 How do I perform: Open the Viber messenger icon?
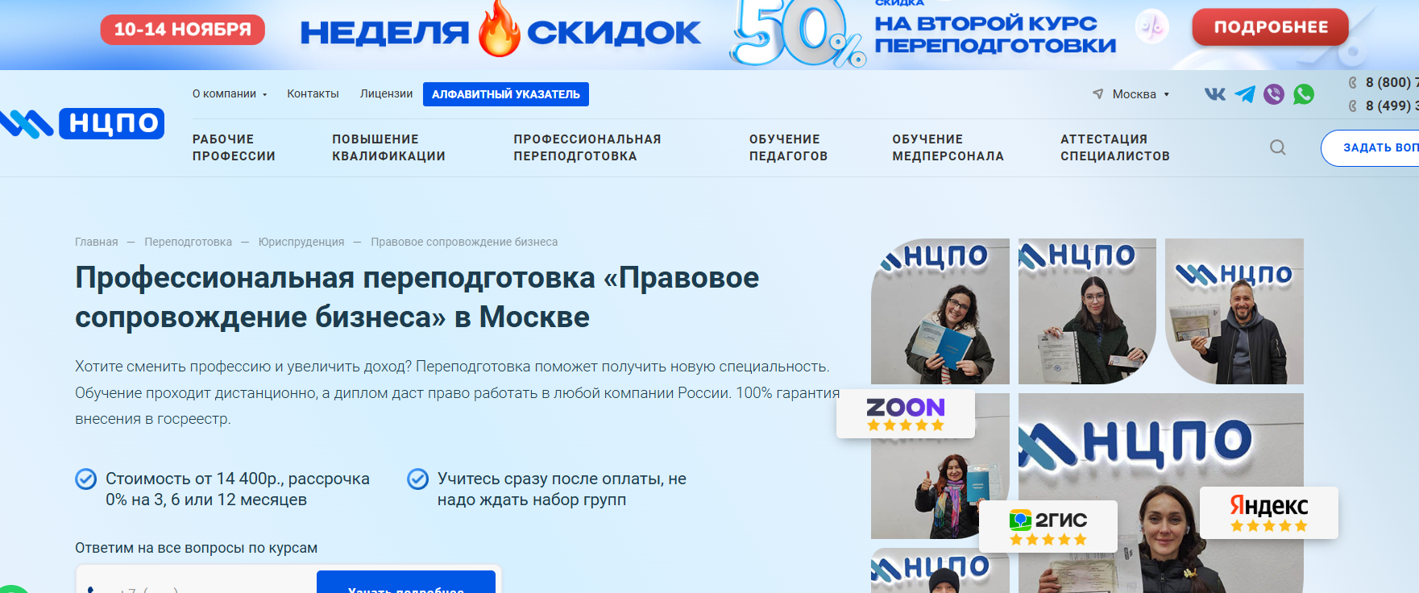point(1273,94)
